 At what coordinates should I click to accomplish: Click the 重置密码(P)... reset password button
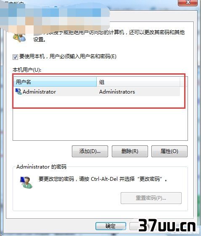tap(151, 198)
